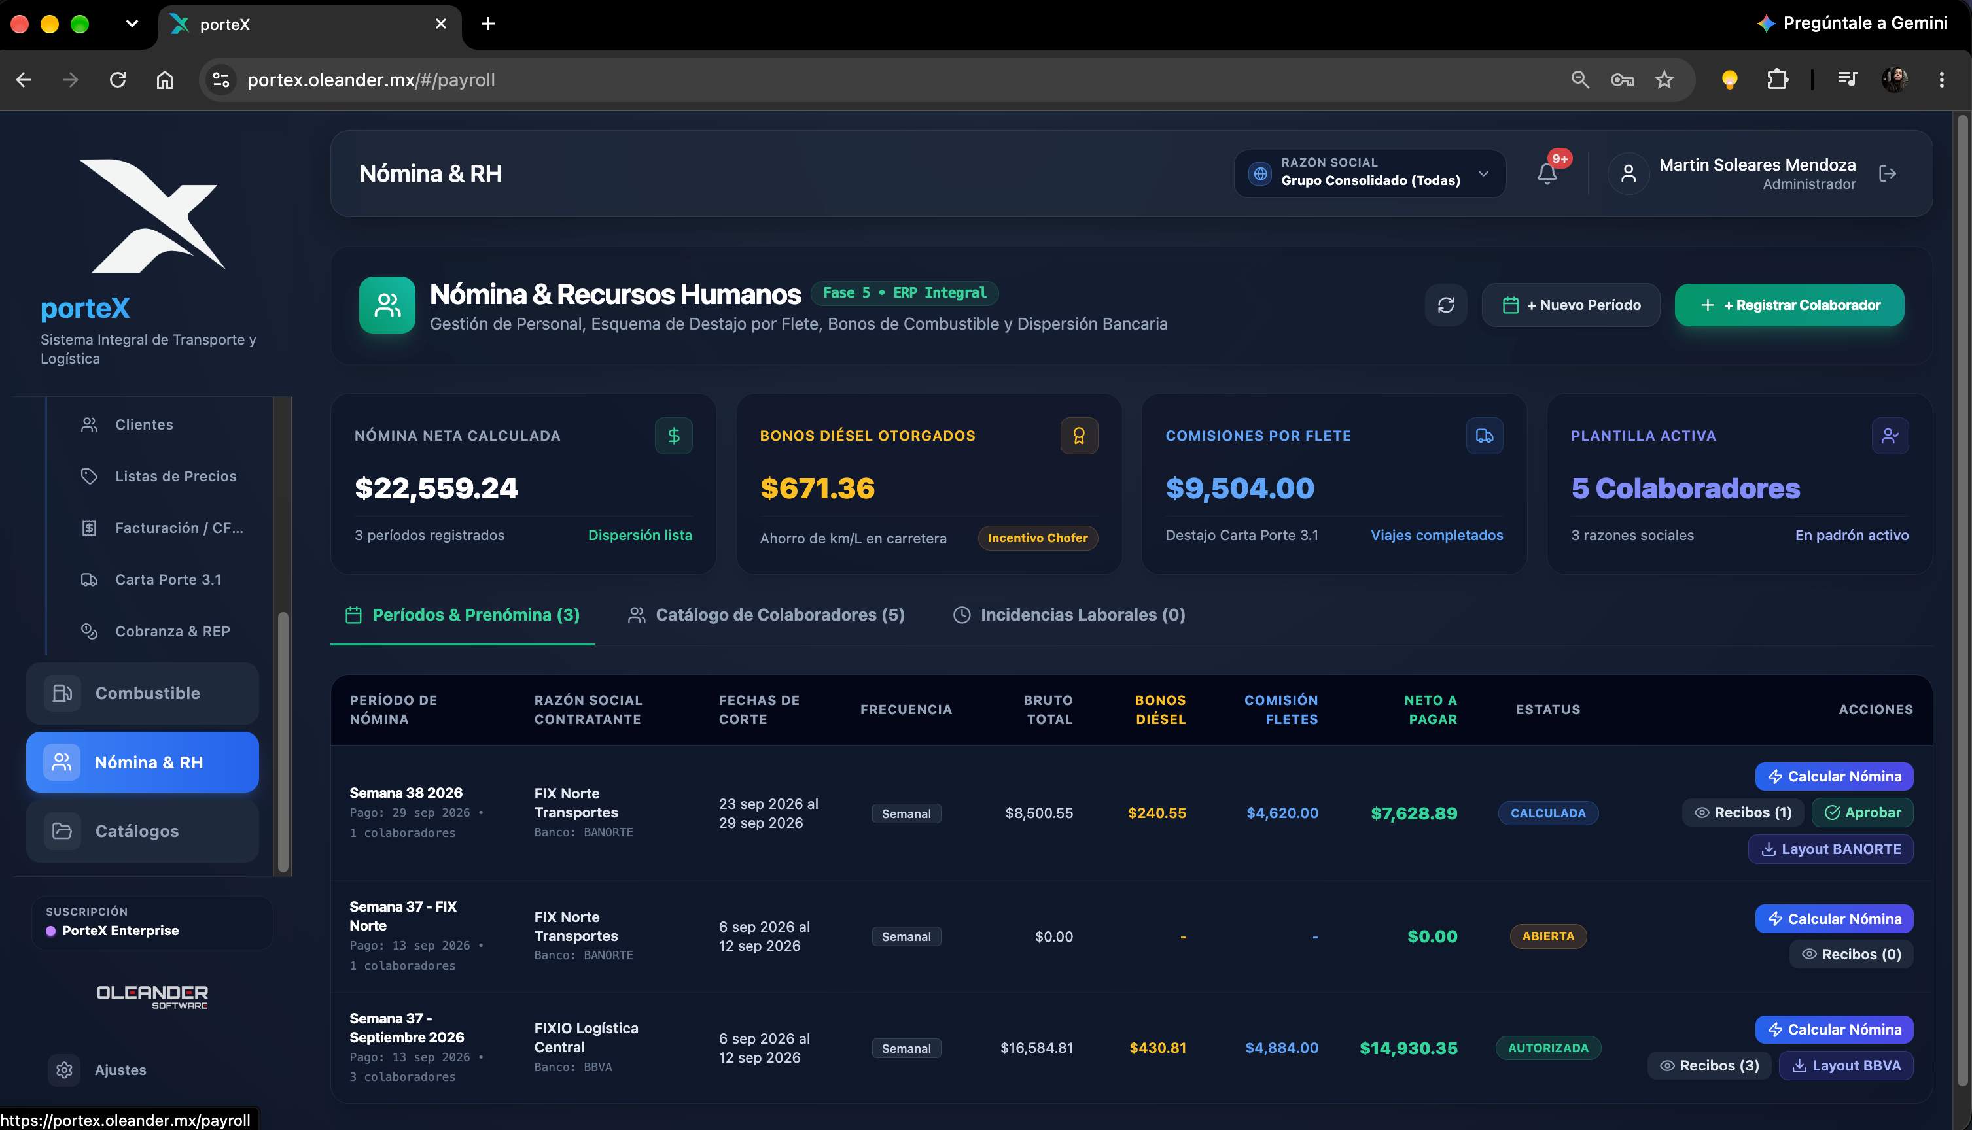View Recibos (0) for Semana 37 FIX Norte
Image resolution: width=1972 pixels, height=1130 pixels.
point(1851,954)
